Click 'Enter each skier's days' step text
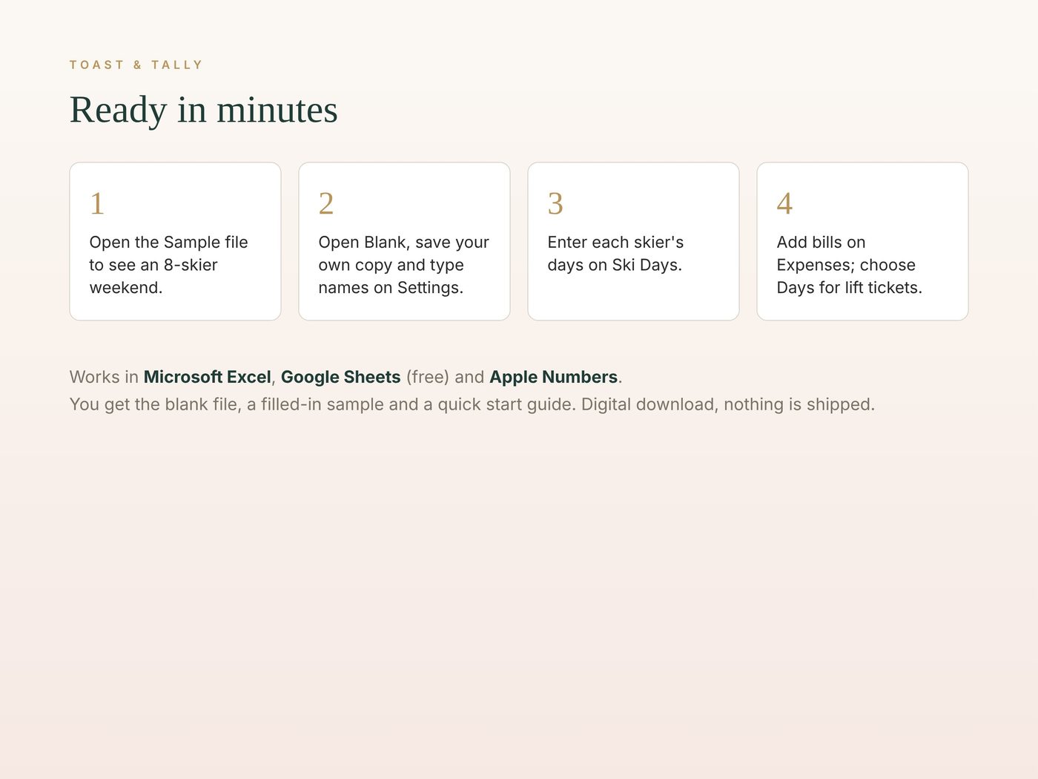 [615, 254]
